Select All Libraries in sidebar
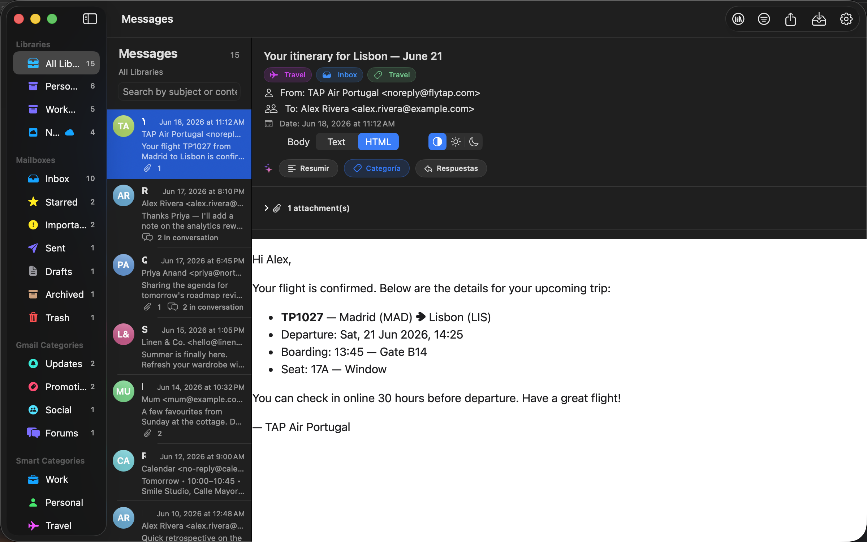This screenshot has width=867, height=542. (x=56, y=63)
